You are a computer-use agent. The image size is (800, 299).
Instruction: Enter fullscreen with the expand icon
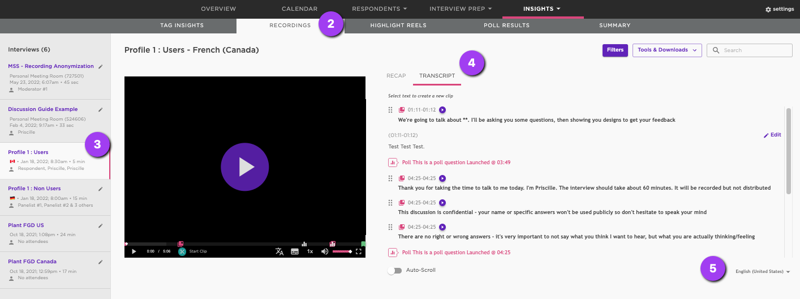[358, 251]
